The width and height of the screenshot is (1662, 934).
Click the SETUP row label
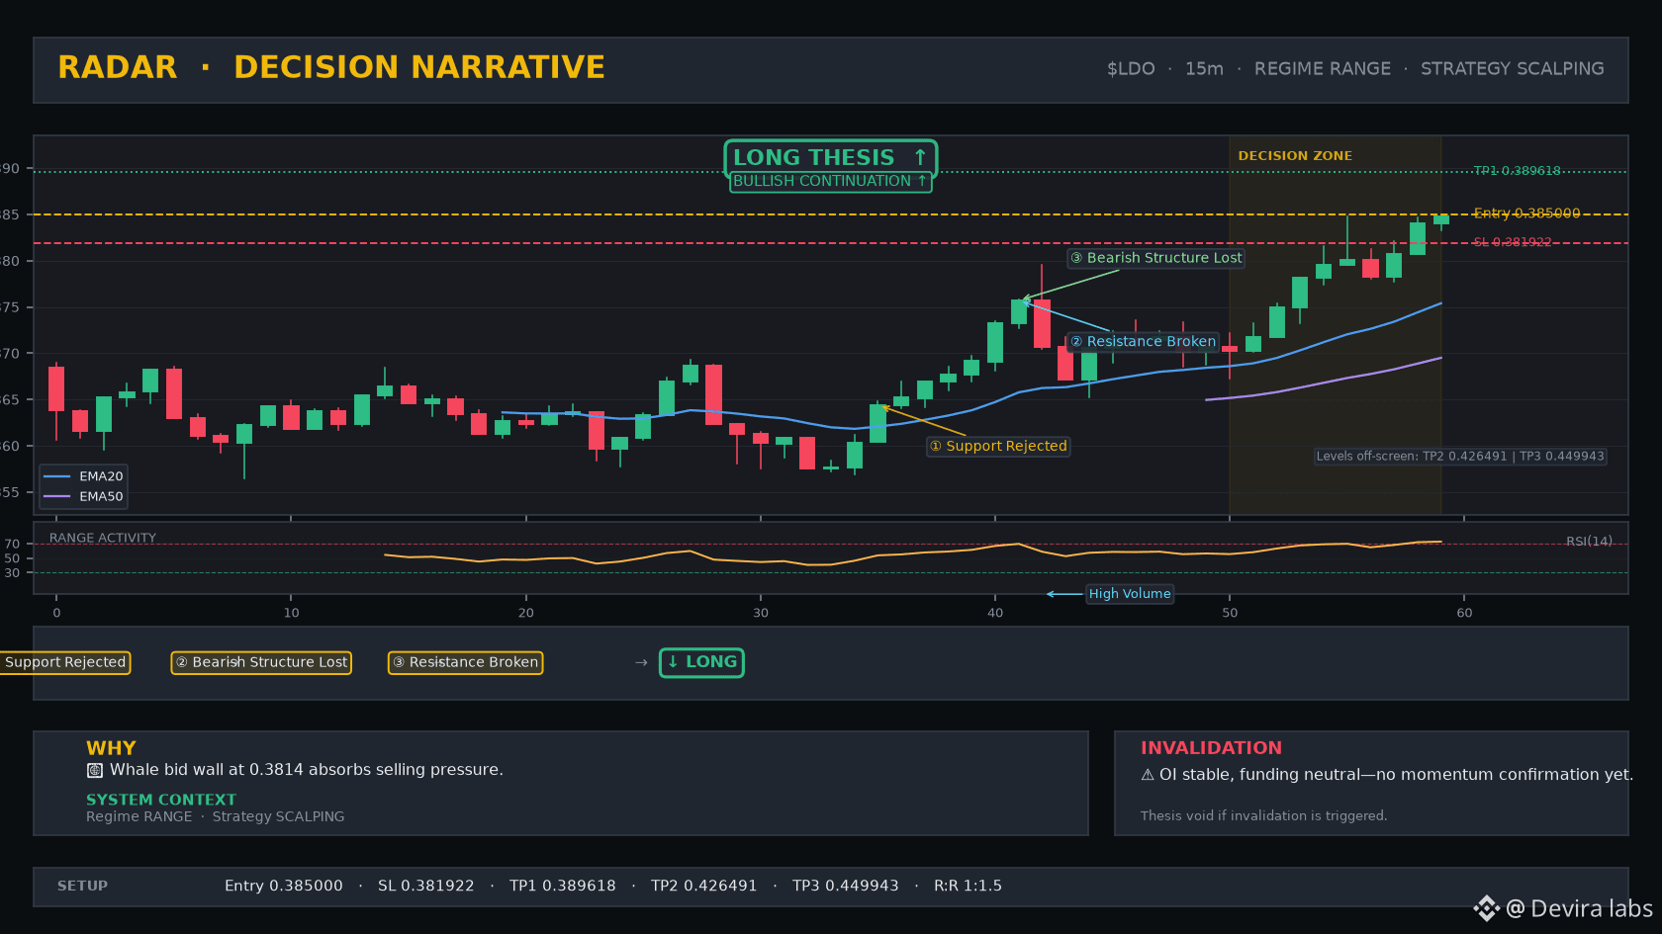pos(82,887)
